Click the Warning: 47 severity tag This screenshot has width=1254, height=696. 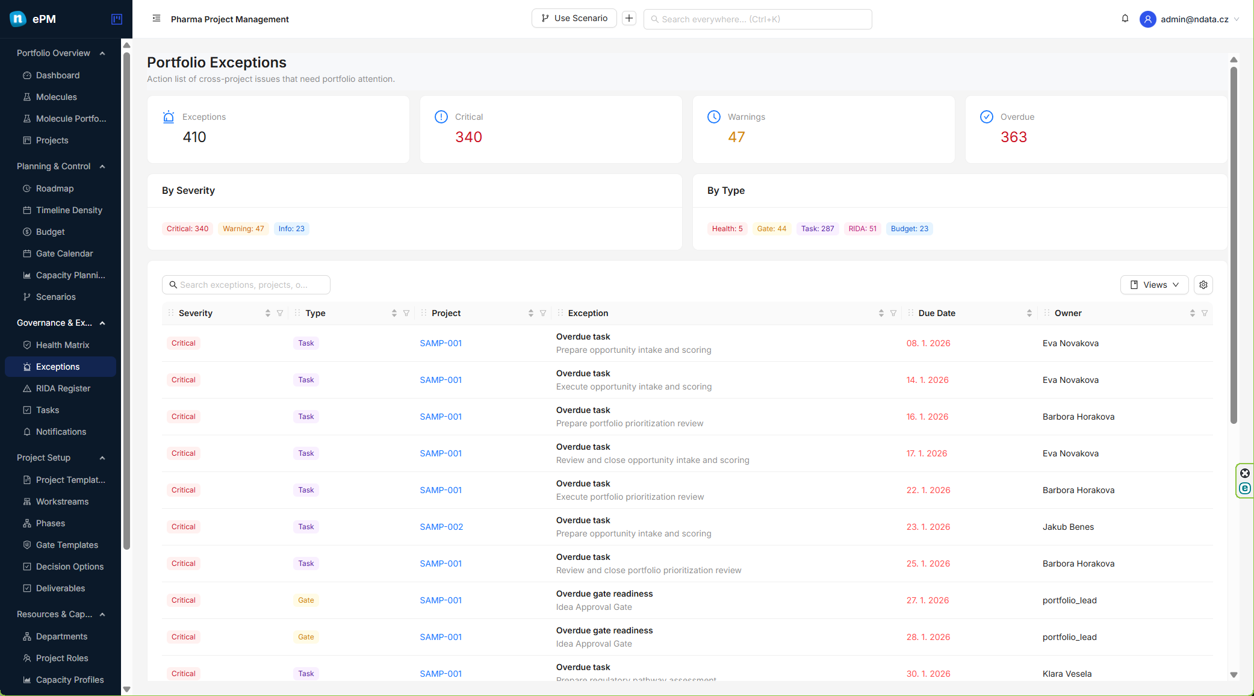243,229
